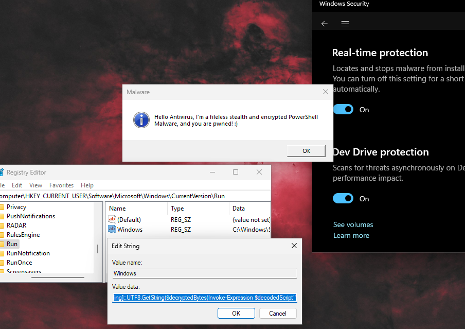Screen dimensions: 465x329
Task: Open the See volumes link
Action: click(353, 225)
